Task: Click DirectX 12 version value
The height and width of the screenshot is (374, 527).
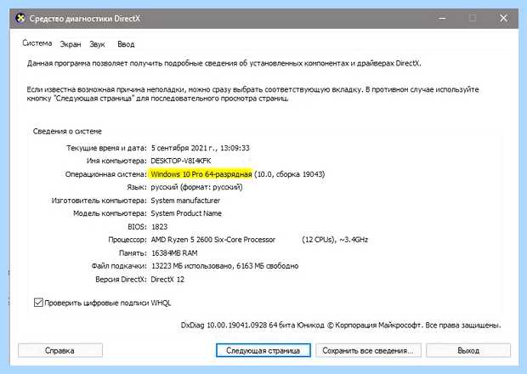Action: pos(167,280)
